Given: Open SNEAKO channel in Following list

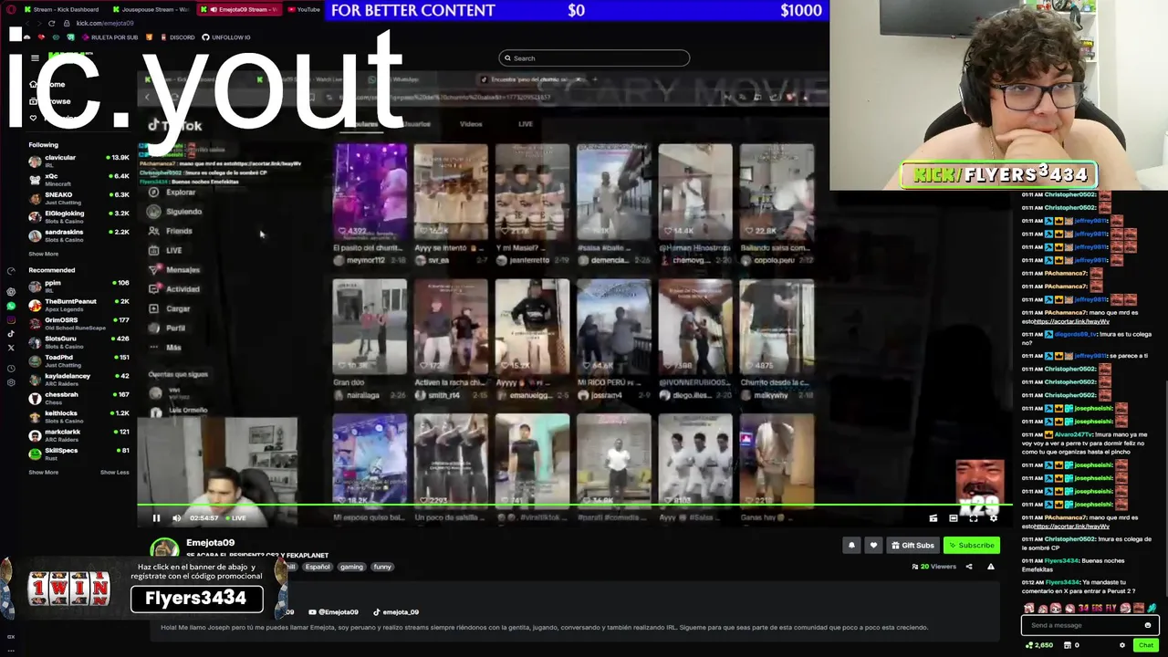Looking at the screenshot, I should point(78,198).
